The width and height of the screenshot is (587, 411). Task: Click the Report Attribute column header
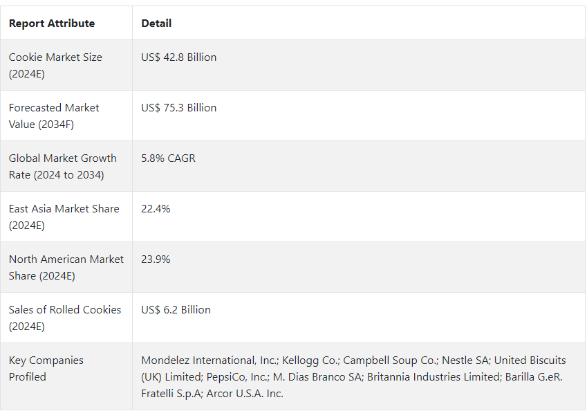pyautogui.click(x=52, y=24)
